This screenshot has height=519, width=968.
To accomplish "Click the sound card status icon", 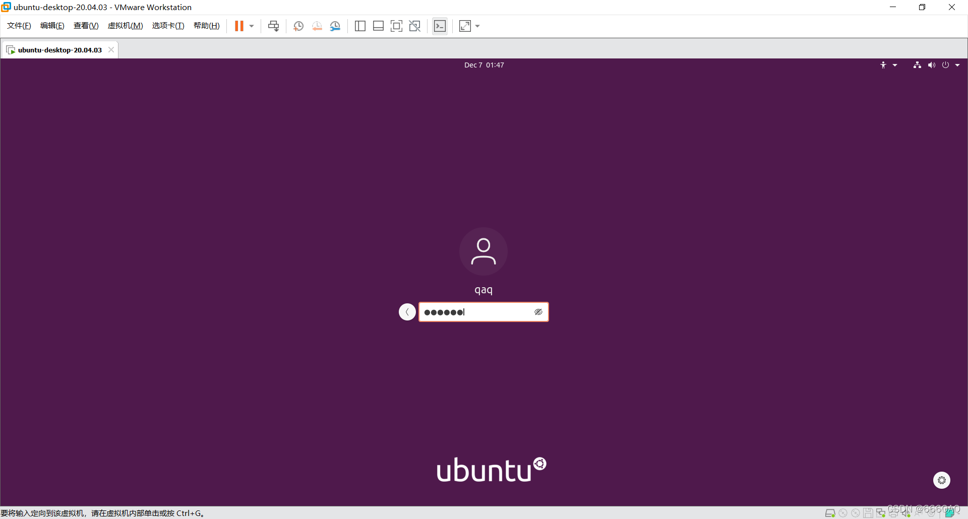I will pyautogui.click(x=906, y=513).
